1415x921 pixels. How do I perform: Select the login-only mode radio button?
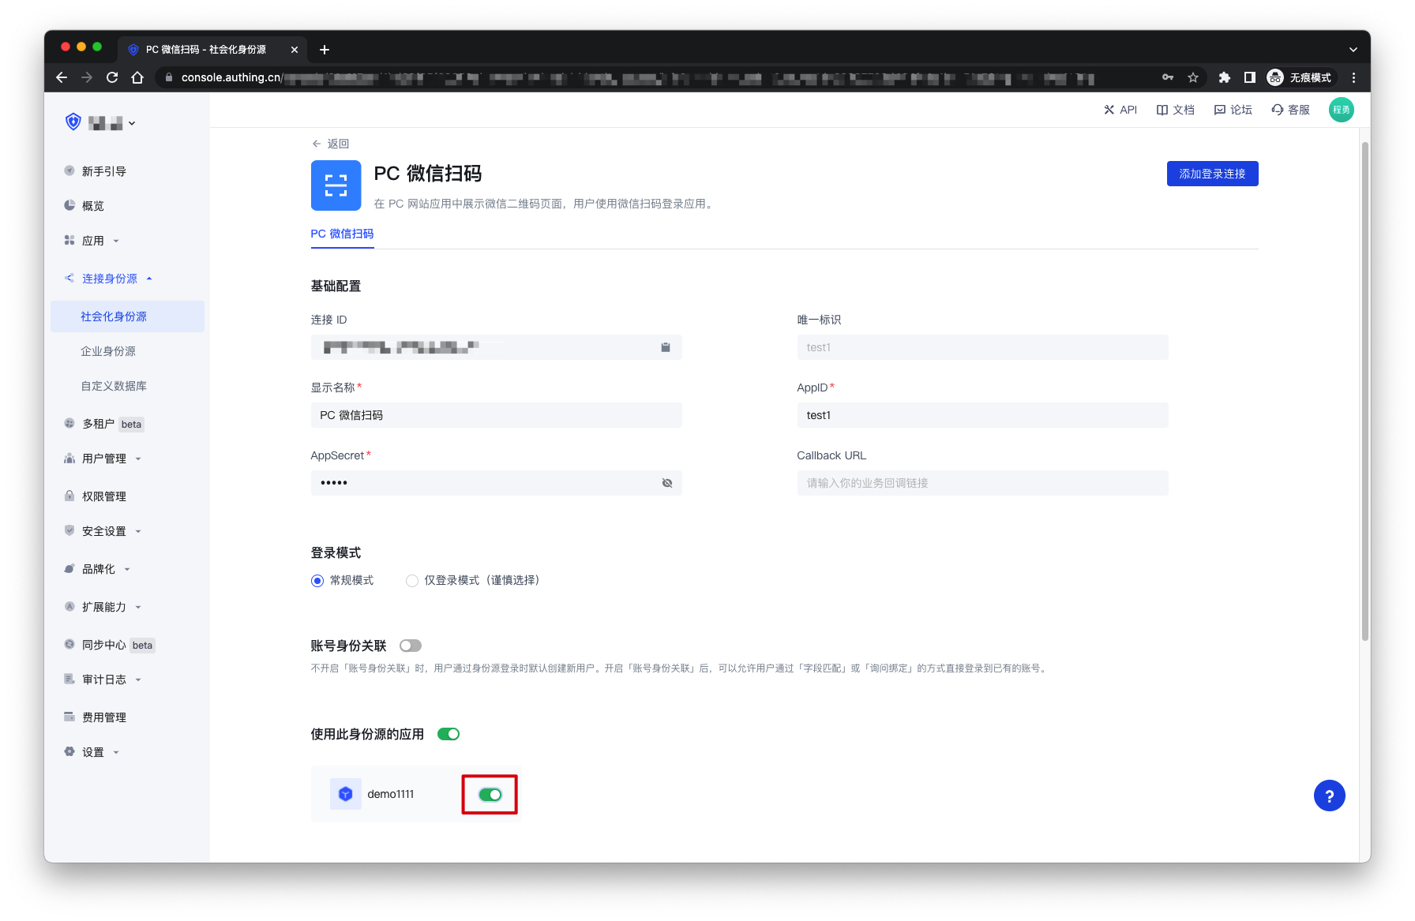pos(412,581)
